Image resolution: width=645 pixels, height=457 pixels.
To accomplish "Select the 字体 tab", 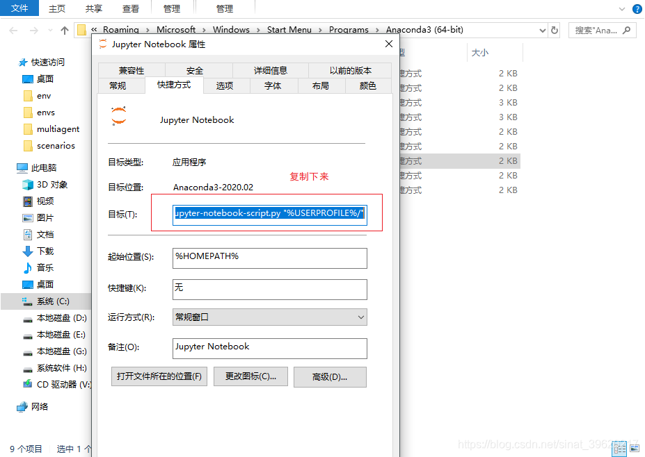I will 273,85.
